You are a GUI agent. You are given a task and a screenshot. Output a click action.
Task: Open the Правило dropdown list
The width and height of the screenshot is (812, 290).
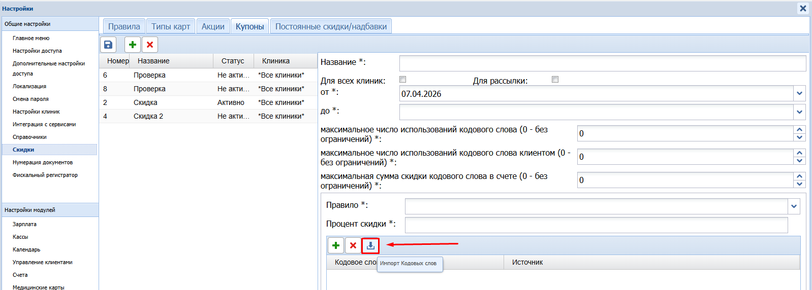click(x=794, y=206)
